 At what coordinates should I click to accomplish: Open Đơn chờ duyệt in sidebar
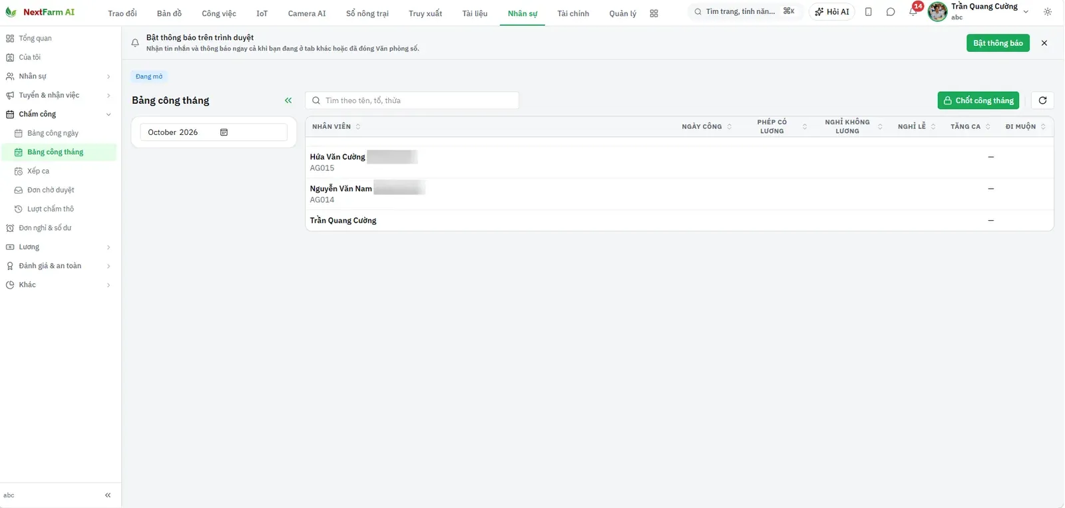point(59,190)
